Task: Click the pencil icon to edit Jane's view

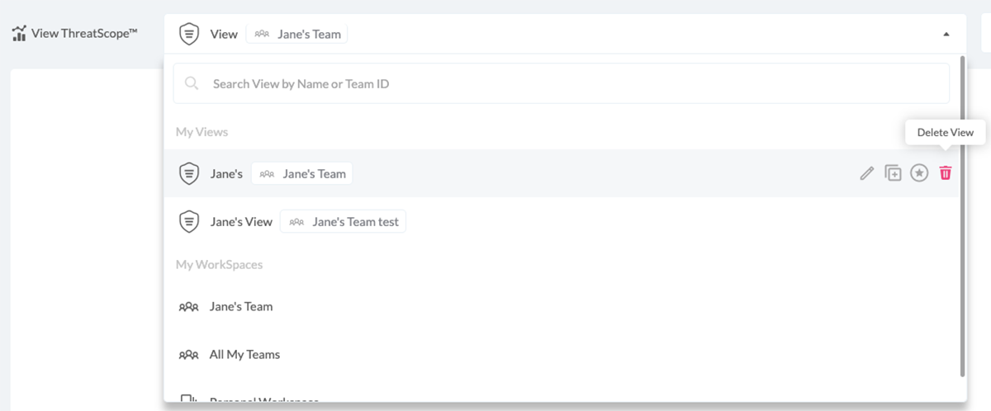Action: (x=866, y=173)
